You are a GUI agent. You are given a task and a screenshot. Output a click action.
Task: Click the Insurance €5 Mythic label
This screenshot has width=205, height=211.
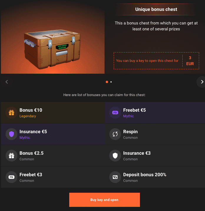33,134
